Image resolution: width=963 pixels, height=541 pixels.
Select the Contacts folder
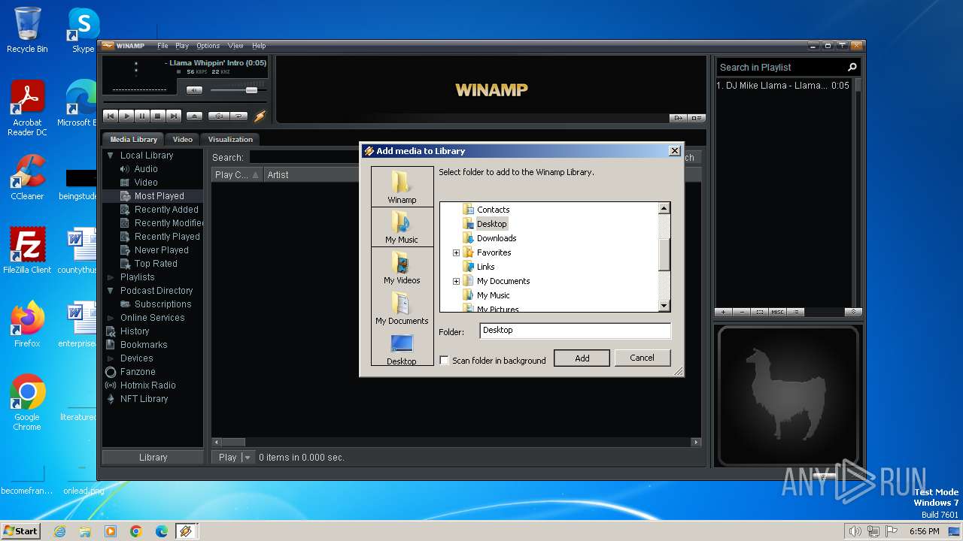(493, 210)
